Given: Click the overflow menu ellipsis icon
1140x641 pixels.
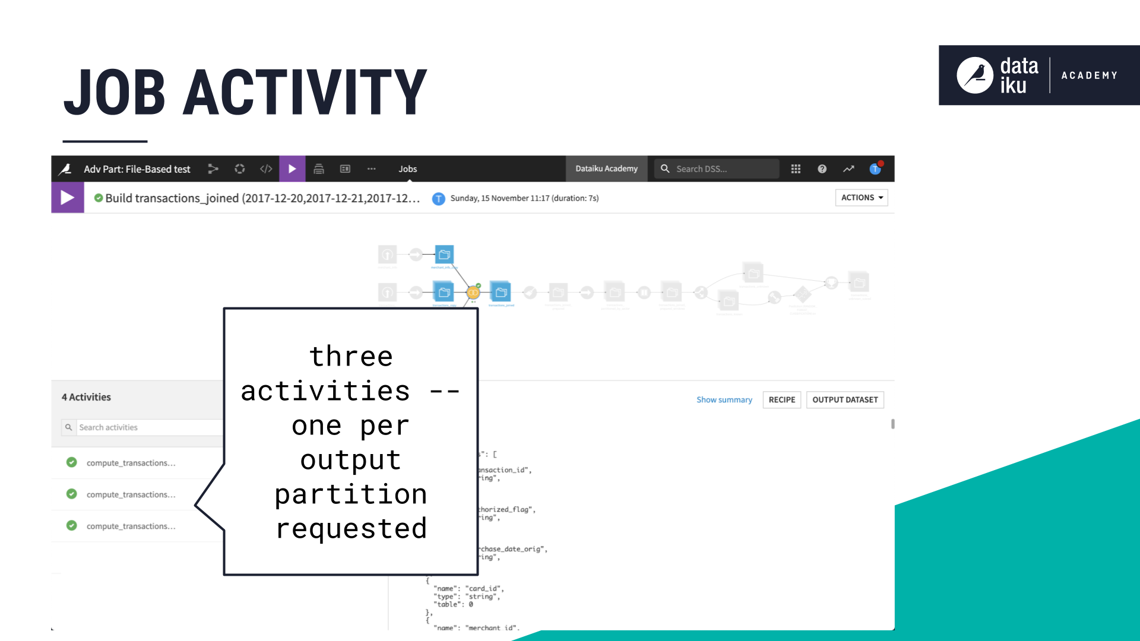Looking at the screenshot, I should tap(371, 169).
